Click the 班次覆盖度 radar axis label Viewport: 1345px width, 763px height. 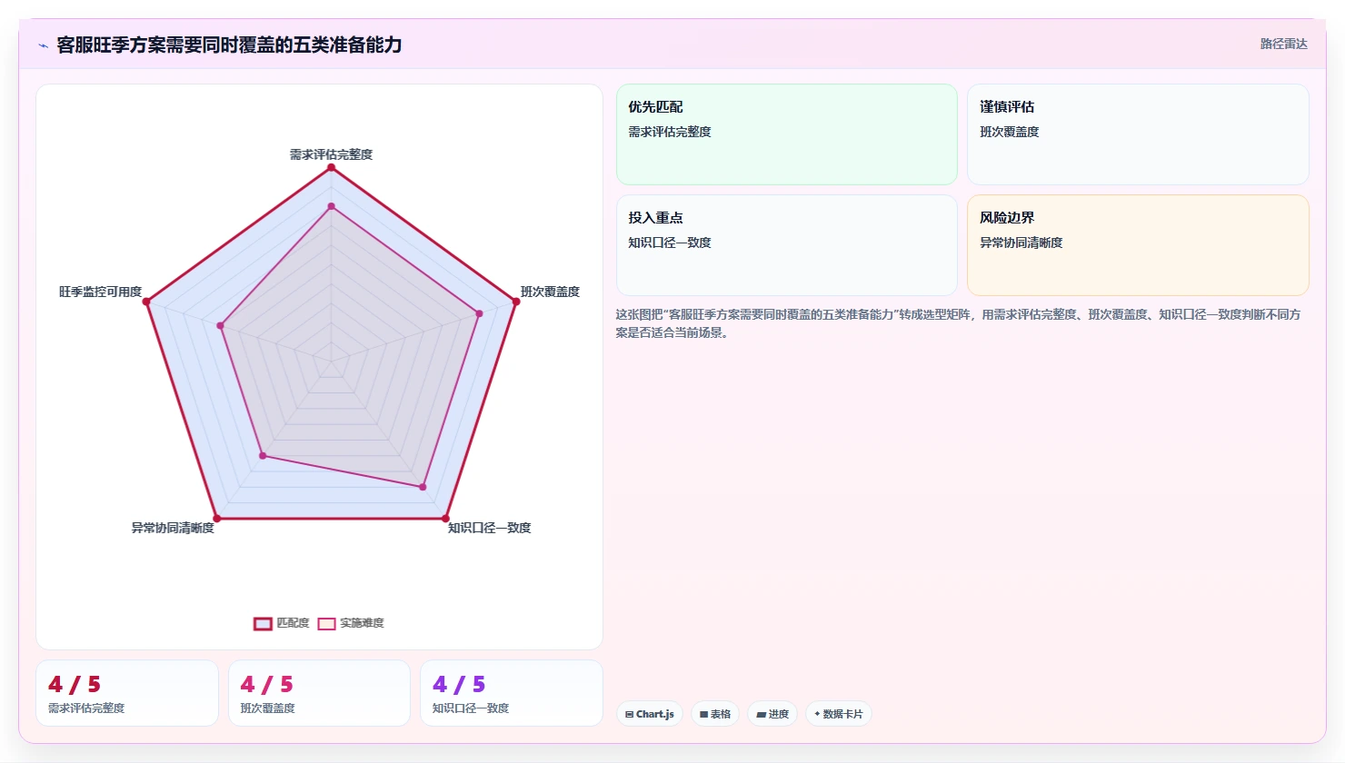click(550, 292)
